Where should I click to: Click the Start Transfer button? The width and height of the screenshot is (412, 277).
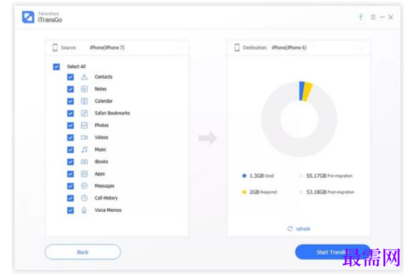[x=332, y=252]
